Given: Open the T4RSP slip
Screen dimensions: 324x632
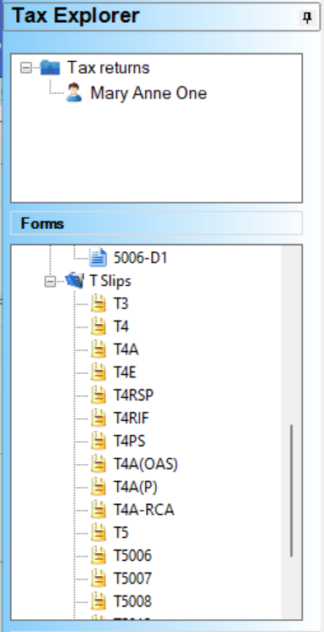Looking at the screenshot, I should point(133,395).
